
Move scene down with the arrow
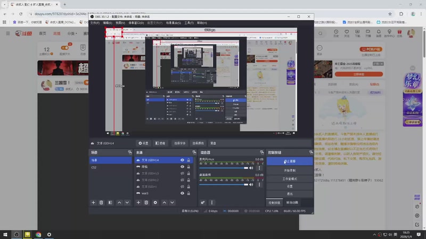127,202
